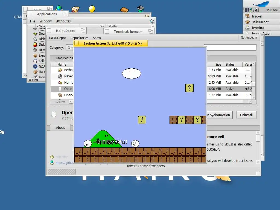
Task: Open the github link in package info
Action: click(65, 163)
